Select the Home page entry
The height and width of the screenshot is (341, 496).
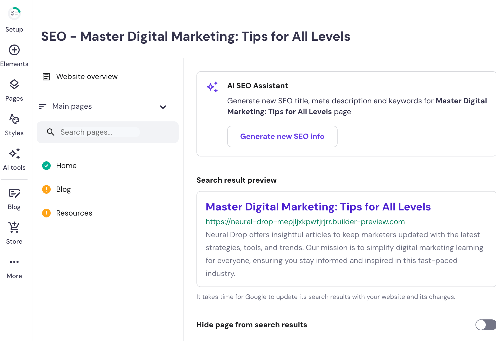pyautogui.click(x=66, y=166)
